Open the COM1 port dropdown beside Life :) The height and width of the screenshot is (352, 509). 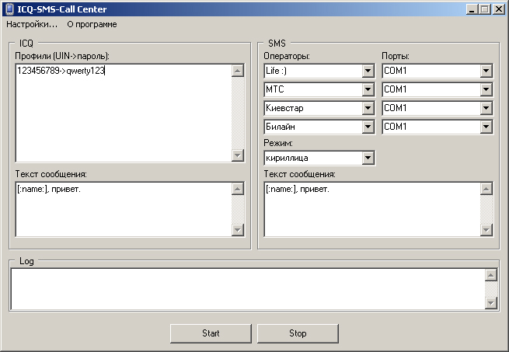tap(486, 71)
